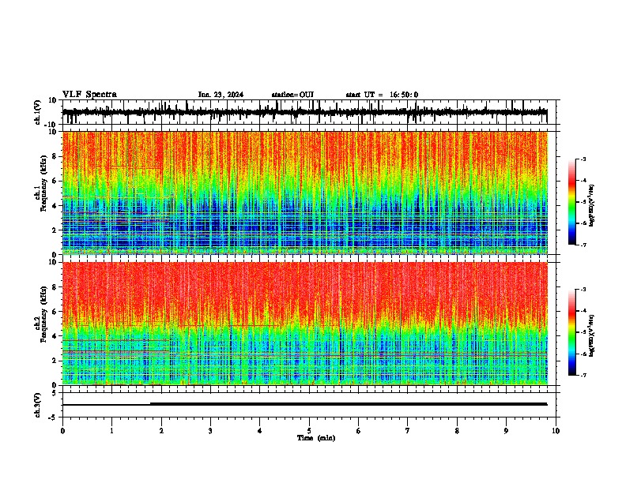Click the "6" kHz tick on ch.2 spectrogram axis
Viewport: 626px width, 483px height.
[x=55, y=312]
